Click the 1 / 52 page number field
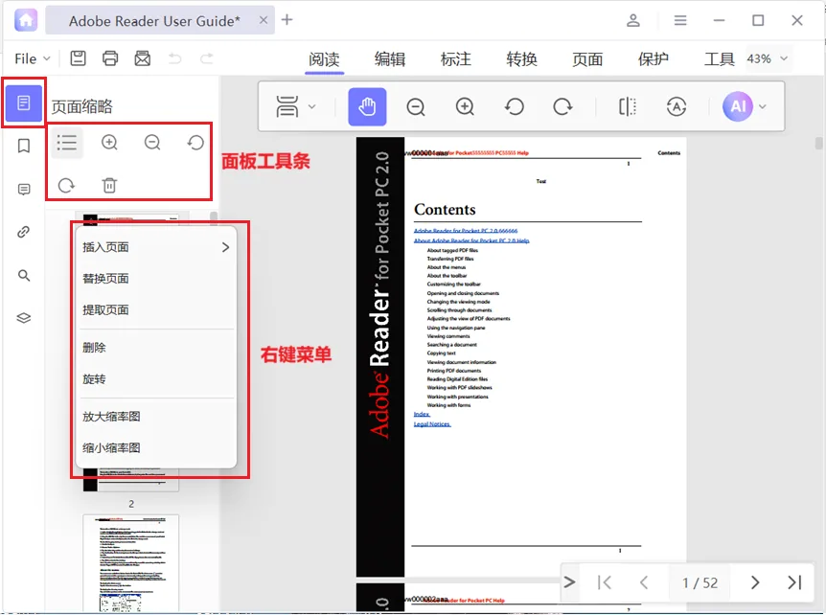This screenshot has height=615, width=826. (x=700, y=582)
